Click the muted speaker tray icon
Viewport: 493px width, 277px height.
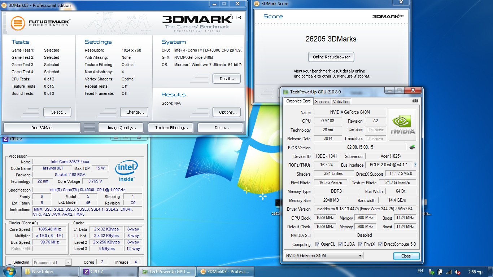(x=458, y=272)
